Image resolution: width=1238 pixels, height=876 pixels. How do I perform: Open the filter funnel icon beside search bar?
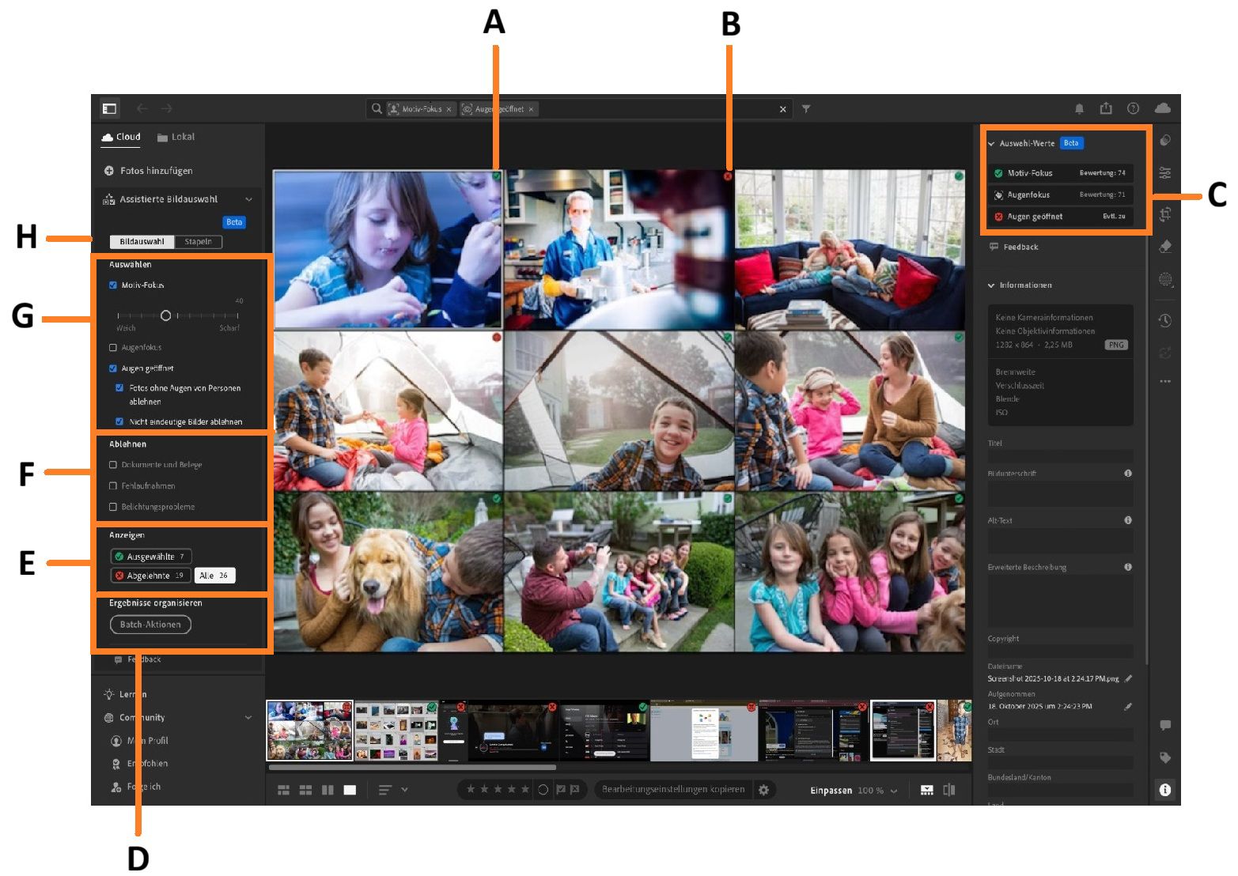[805, 109]
